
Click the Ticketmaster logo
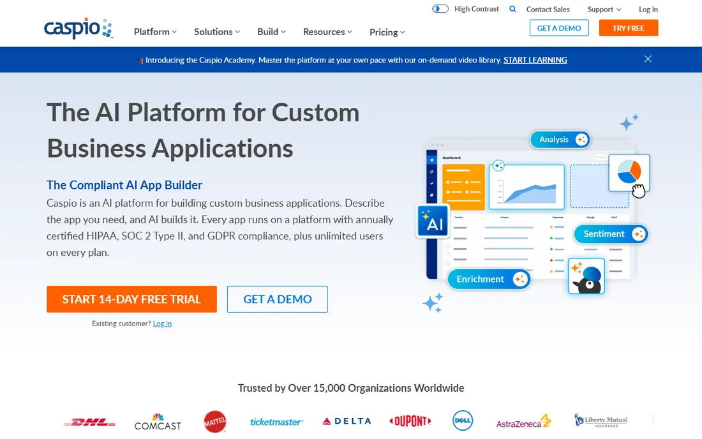[276, 422]
